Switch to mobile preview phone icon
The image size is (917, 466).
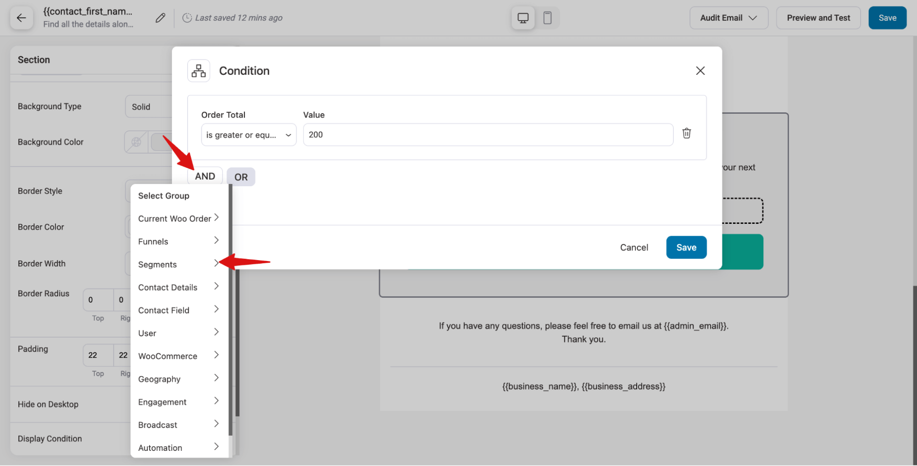(x=548, y=17)
